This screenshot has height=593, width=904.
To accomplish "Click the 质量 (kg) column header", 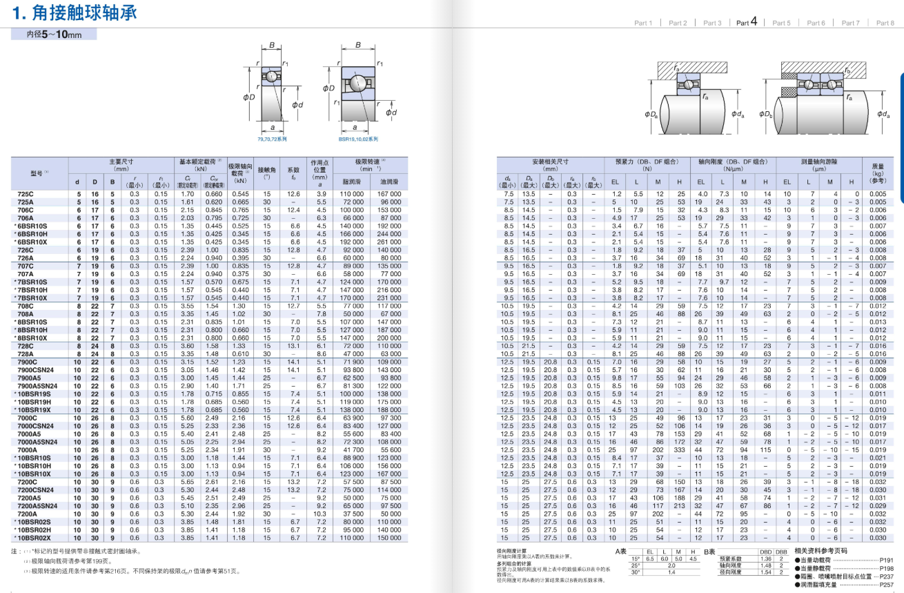I will 877,173.
